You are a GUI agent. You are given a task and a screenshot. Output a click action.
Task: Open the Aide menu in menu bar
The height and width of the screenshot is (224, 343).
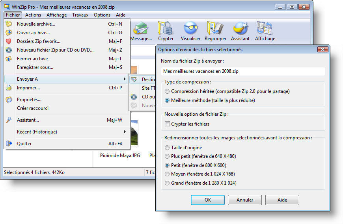121,15
